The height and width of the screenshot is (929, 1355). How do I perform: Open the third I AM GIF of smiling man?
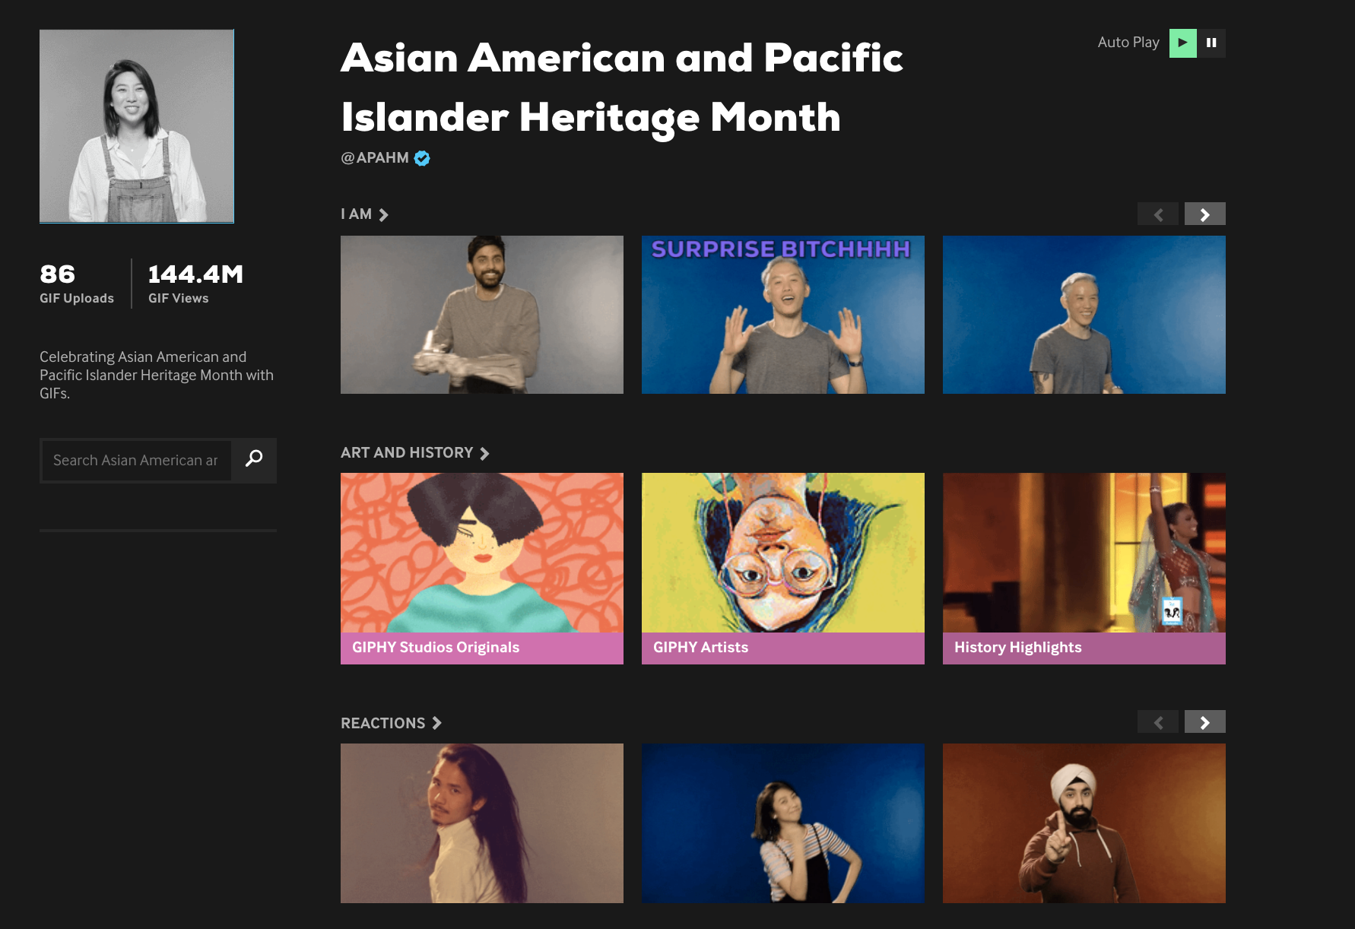1084,315
